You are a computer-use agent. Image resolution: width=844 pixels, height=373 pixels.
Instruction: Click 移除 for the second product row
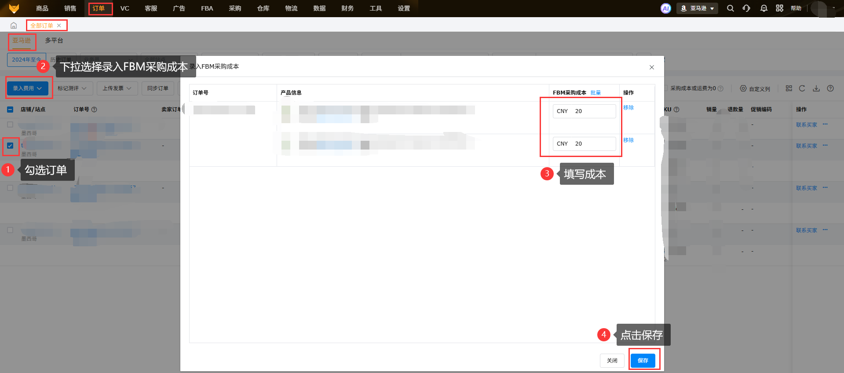[628, 140]
